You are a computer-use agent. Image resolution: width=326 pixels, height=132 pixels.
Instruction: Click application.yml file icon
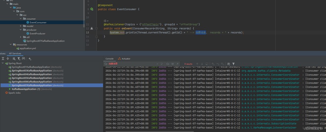pyautogui.click(x=18, y=48)
